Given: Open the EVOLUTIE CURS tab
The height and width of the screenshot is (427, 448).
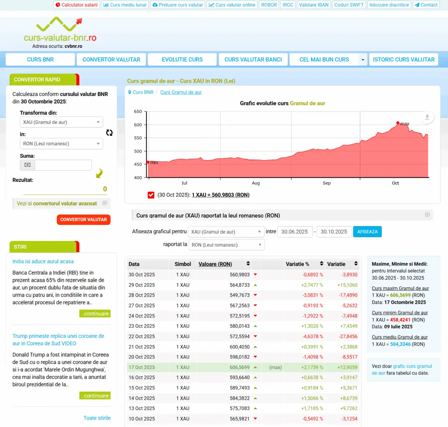Looking at the screenshot, I should coord(182,60).
